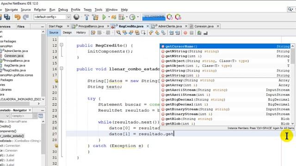Click the globe browser icon

pos(76,17)
